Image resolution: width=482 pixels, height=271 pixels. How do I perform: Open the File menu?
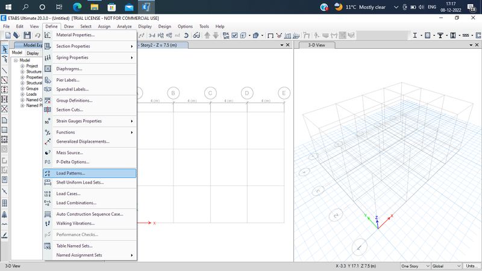(x=6, y=26)
